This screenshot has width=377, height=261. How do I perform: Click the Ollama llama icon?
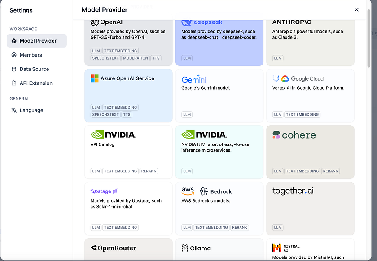point(184,248)
